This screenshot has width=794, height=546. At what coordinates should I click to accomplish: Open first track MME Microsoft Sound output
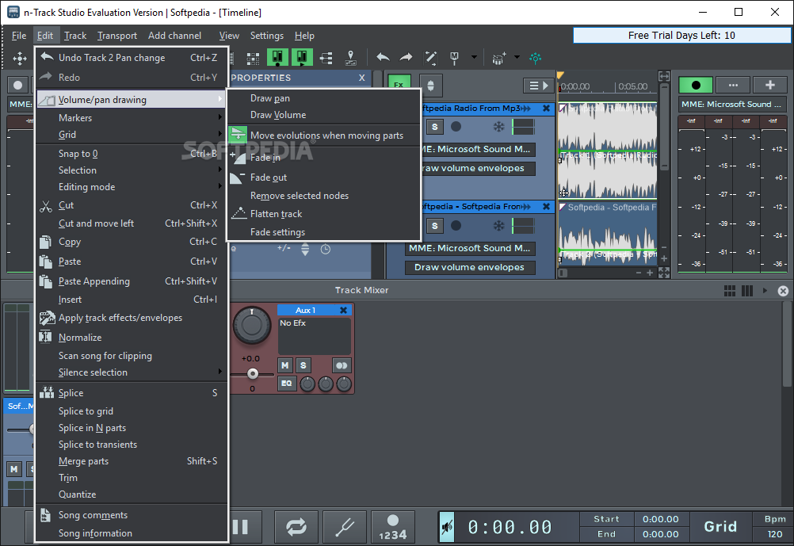(478, 149)
